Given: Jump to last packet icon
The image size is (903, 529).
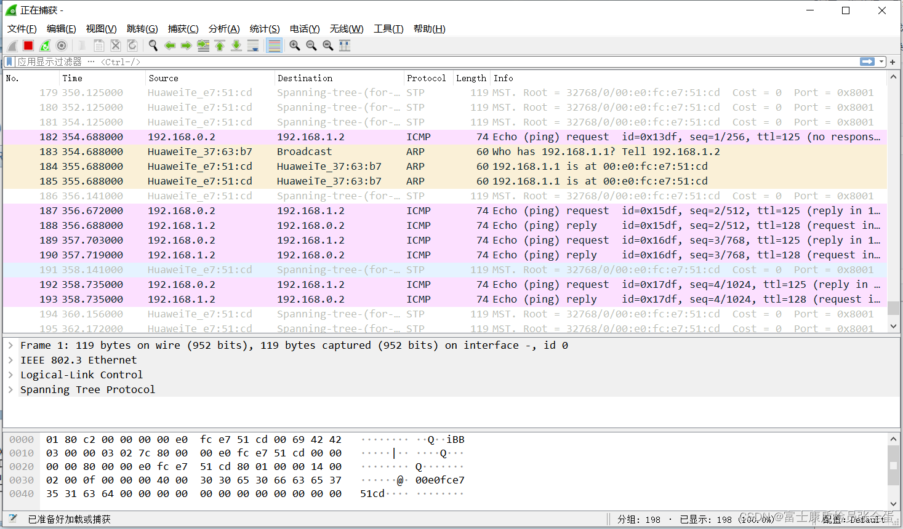Looking at the screenshot, I should pyautogui.click(x=236, y=46).
